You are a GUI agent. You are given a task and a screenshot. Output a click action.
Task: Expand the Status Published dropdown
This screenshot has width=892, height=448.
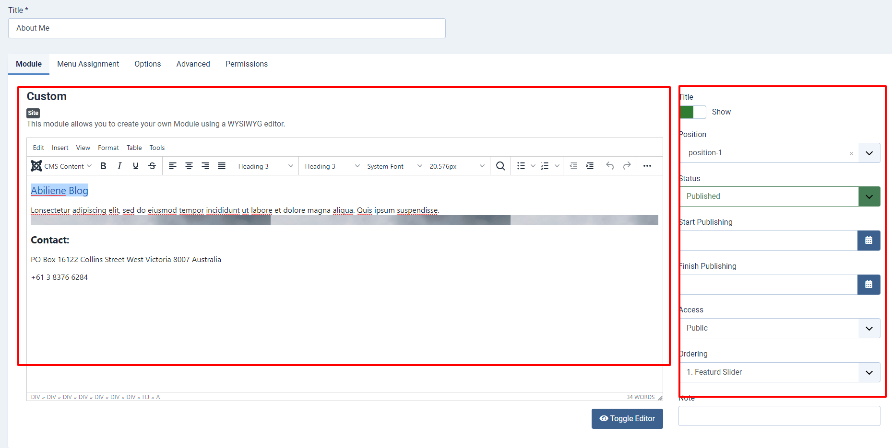pos(869,196)
